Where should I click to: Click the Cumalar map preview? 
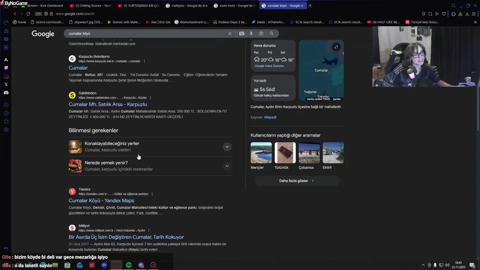coord(321,70)
